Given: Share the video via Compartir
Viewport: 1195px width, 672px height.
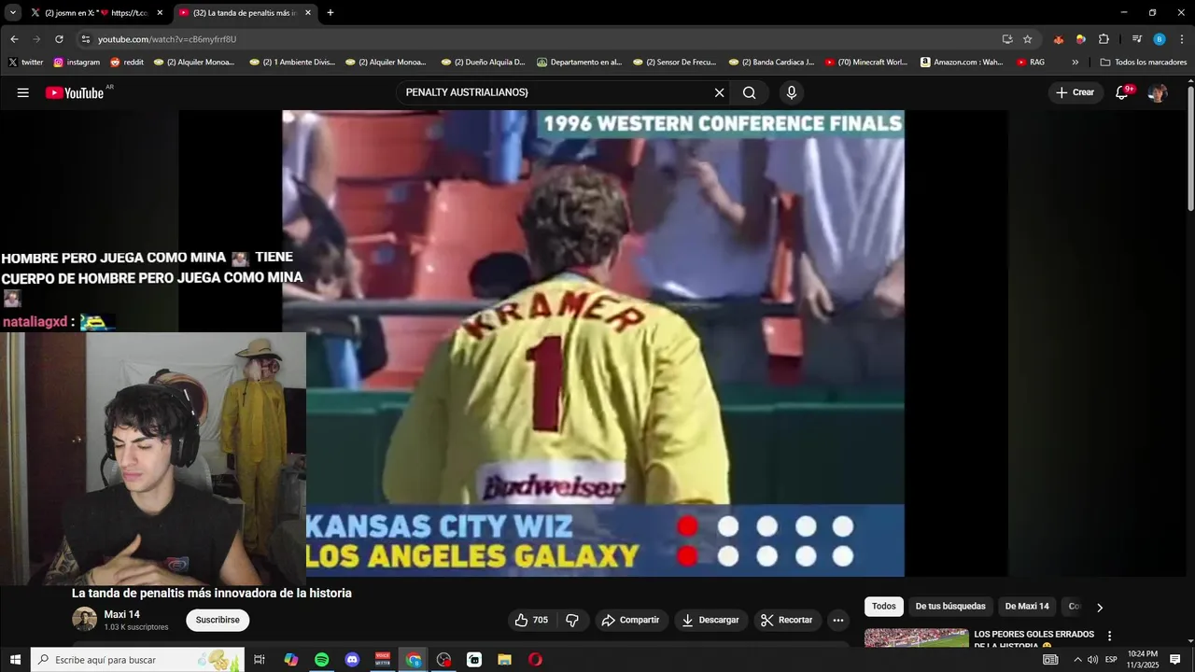Looking at the screenshot, I should point(630,620).
